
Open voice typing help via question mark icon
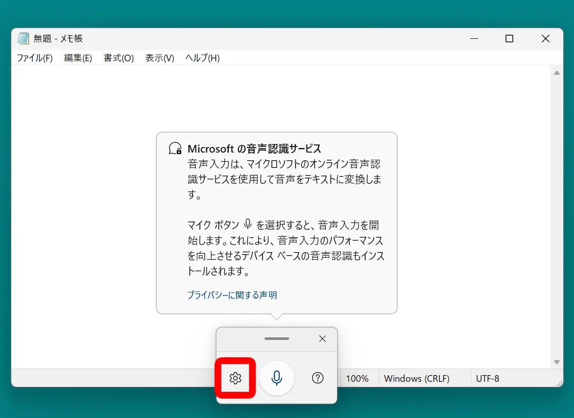point(318,378)
